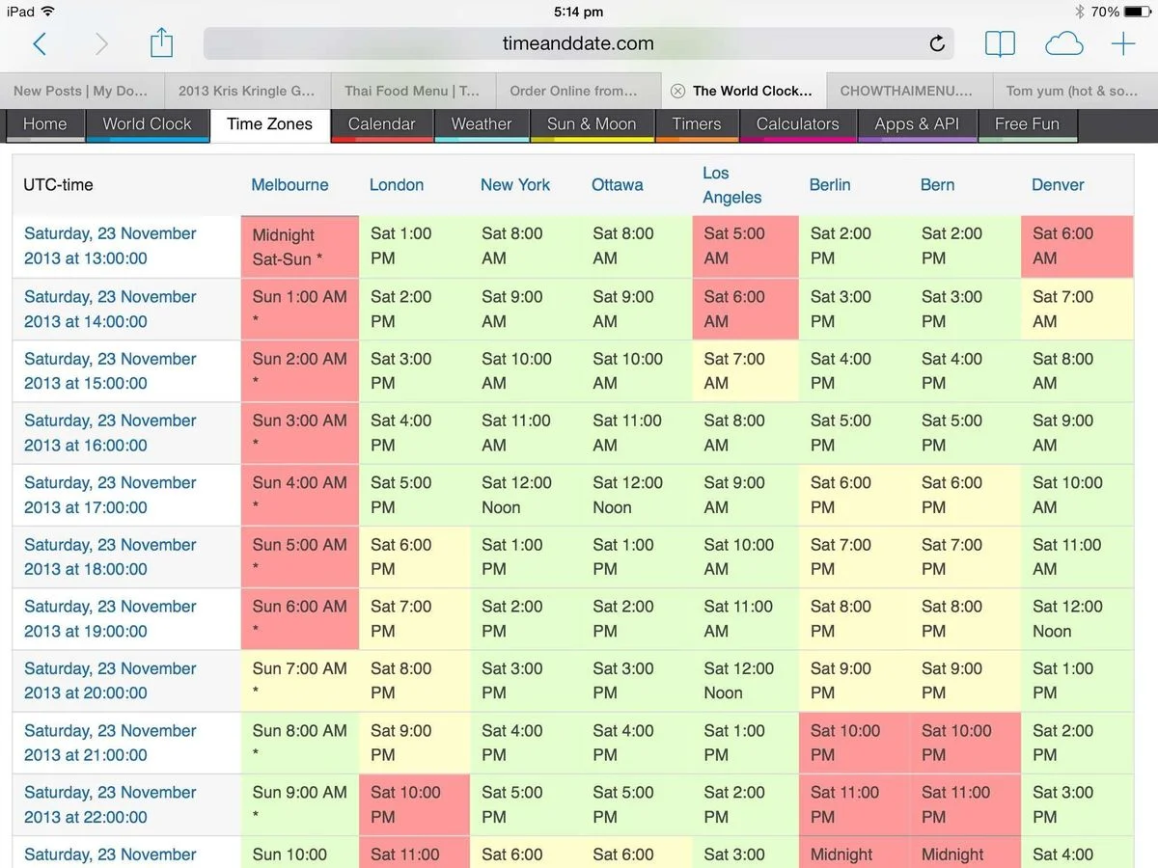Image resolution: width=1158 pixels, height=868 pixels.
Task: Open the Timers menu
Action: coord(697,124)
